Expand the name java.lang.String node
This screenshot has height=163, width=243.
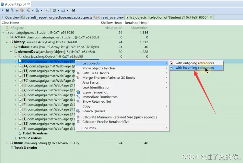pyautogui.click(x=7, y=143)
